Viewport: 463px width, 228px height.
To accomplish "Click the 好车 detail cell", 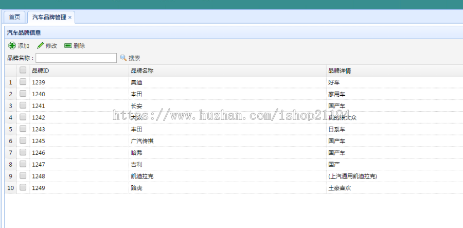I will (x=395, y=82).
